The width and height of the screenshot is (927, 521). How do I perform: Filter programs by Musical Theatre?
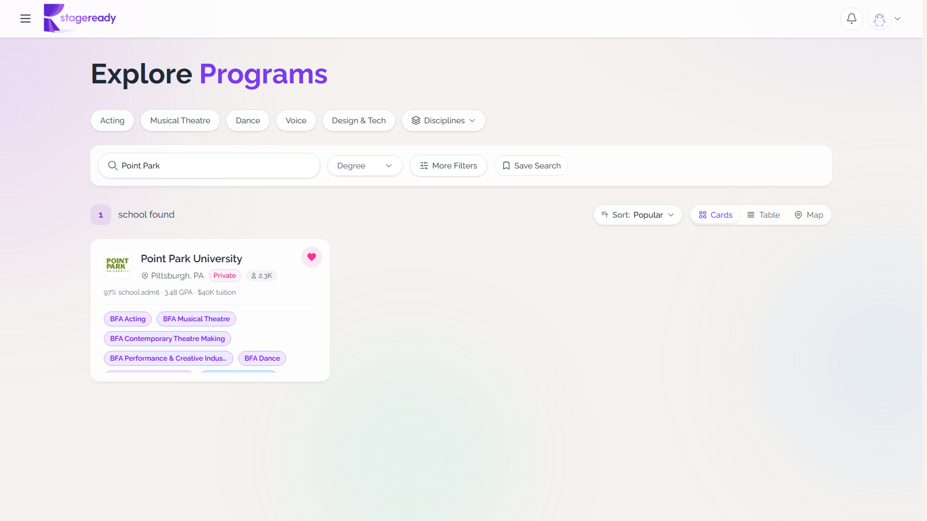[180, 120]
